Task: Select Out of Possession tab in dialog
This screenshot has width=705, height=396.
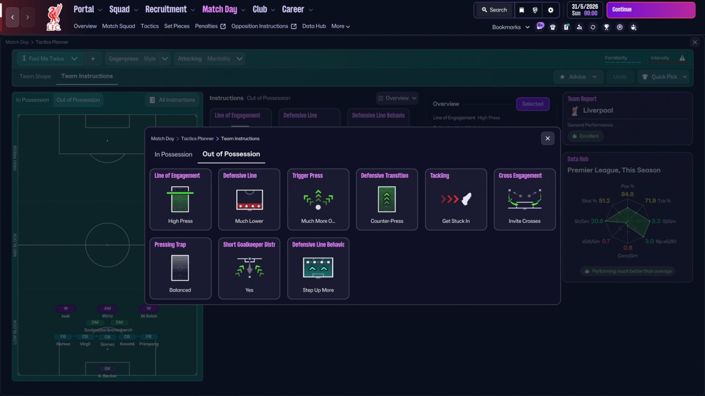Action: [231, 154]
